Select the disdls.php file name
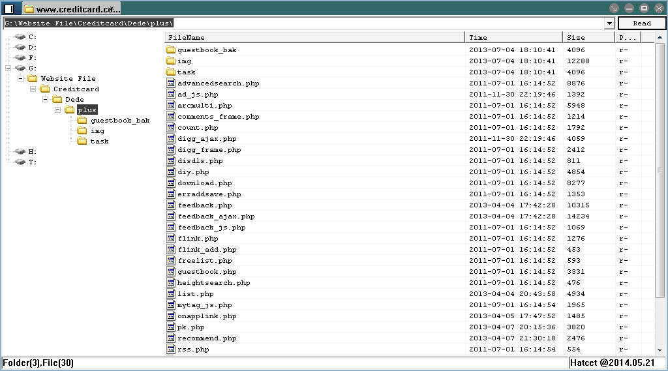 pos(200,161)
